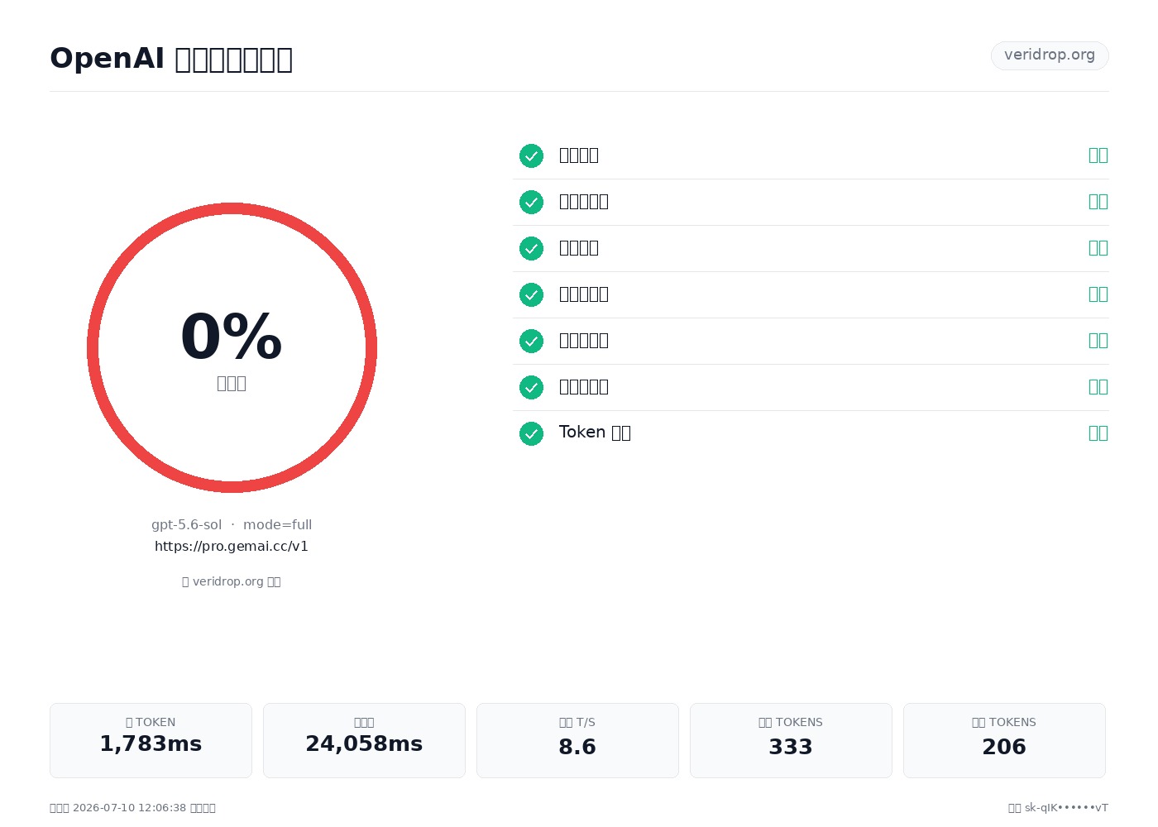1158x827 pixels.
Task: Click the check icon in the first result row
Action: pos(531,155)
